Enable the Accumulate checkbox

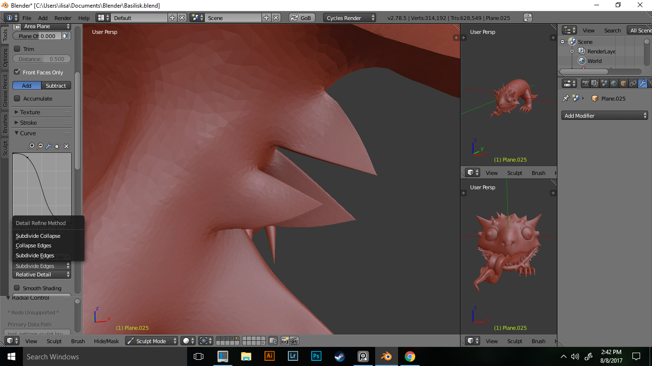[x=17, y=98]
